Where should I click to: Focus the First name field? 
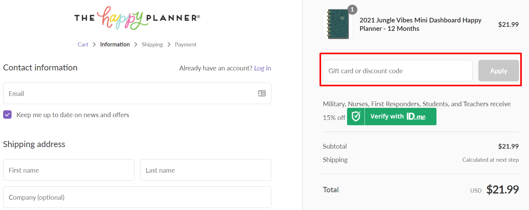click(x=69, y=170)
